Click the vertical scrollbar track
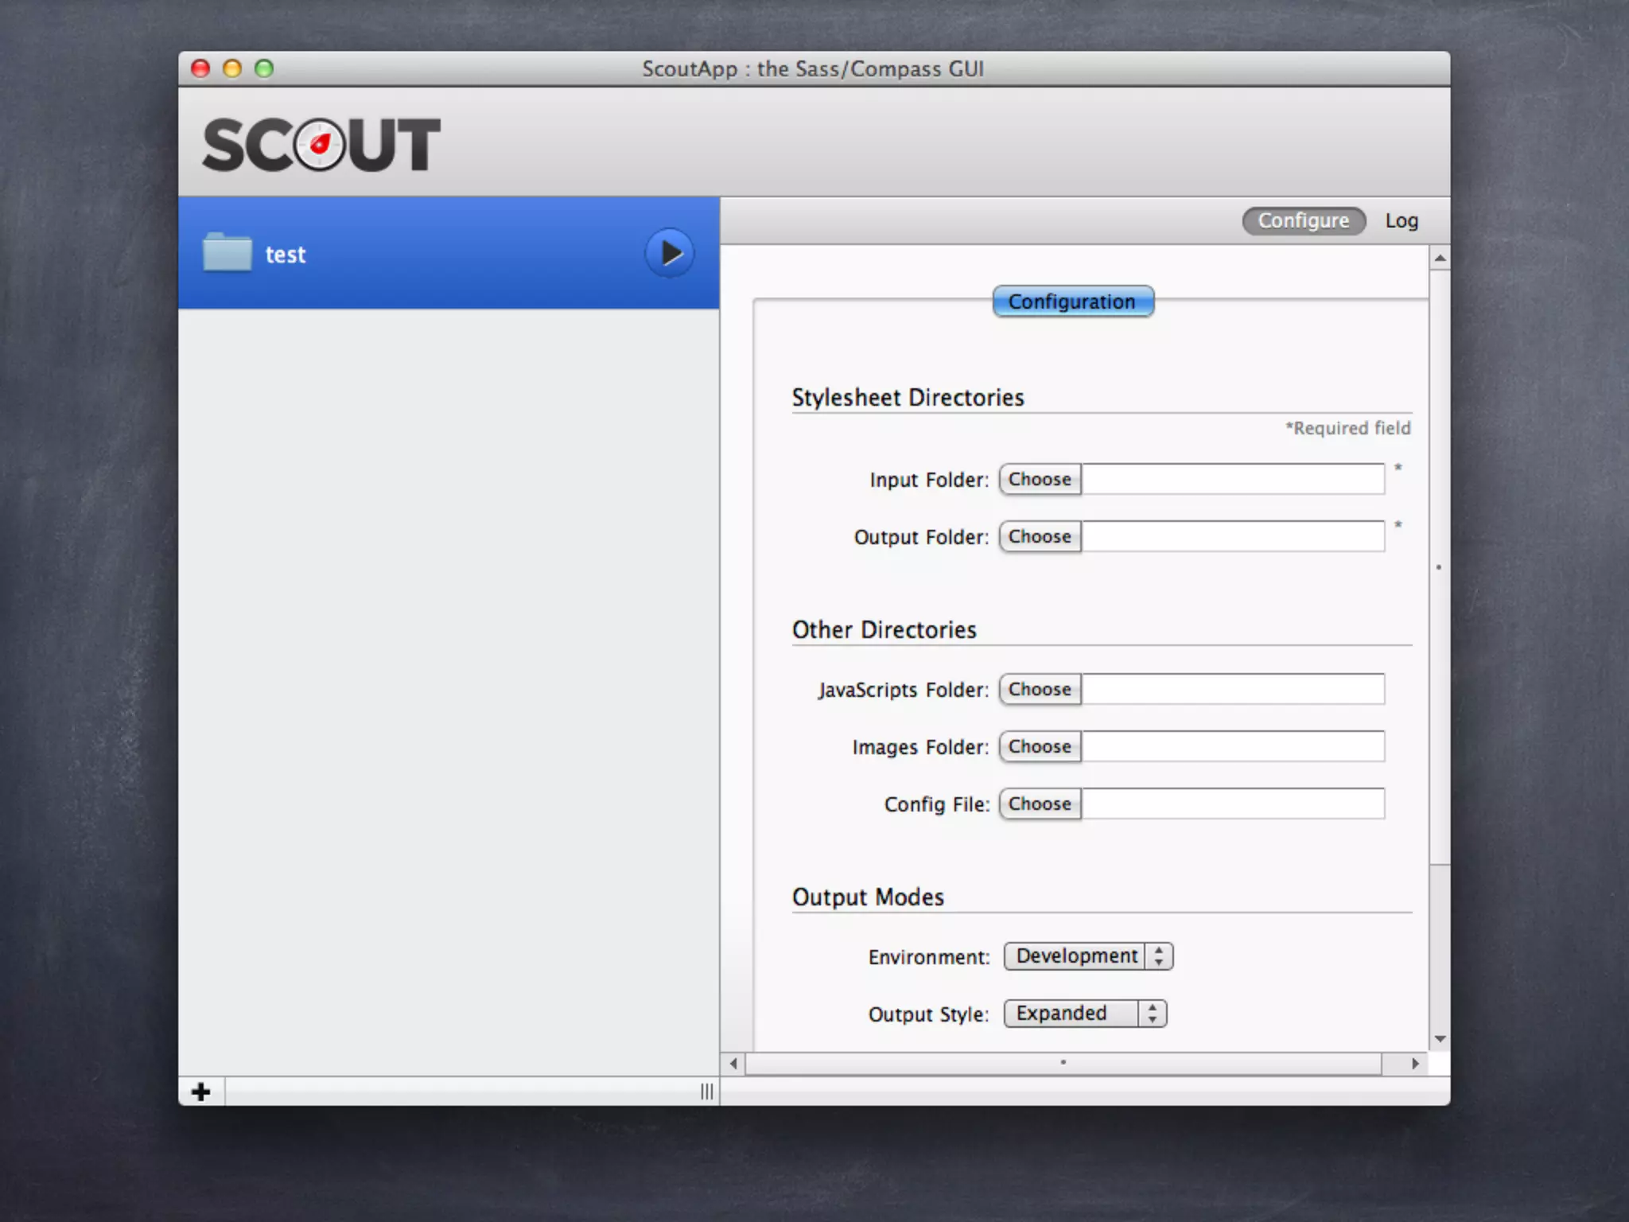Screen dimensions: 1629x1222 (1440, 947)
